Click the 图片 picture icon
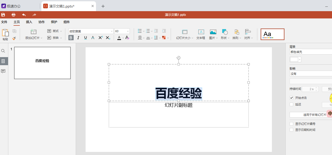The height and width of the screenshot is (155, 332). point(213,32)
